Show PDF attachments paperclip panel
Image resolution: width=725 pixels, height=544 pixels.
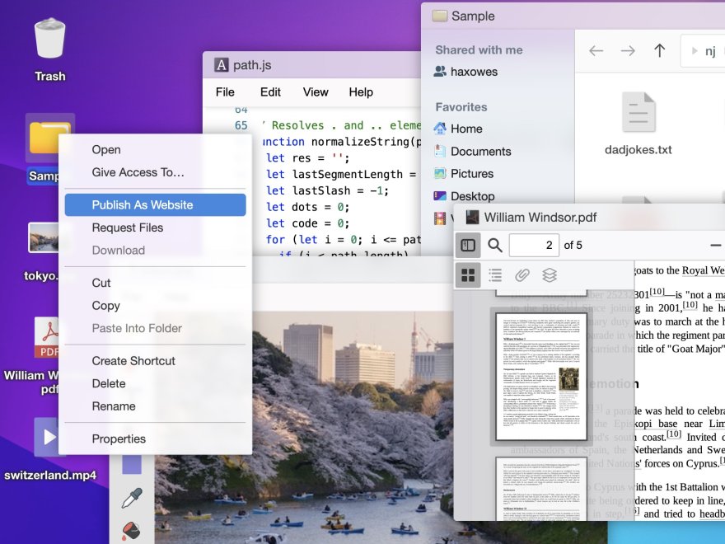522,275
